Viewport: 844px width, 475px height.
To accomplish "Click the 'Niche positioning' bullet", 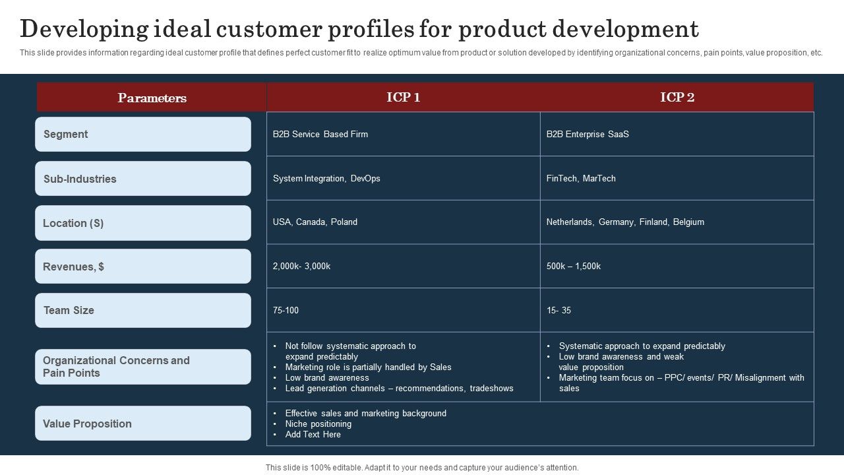I will tap(318, 424).
